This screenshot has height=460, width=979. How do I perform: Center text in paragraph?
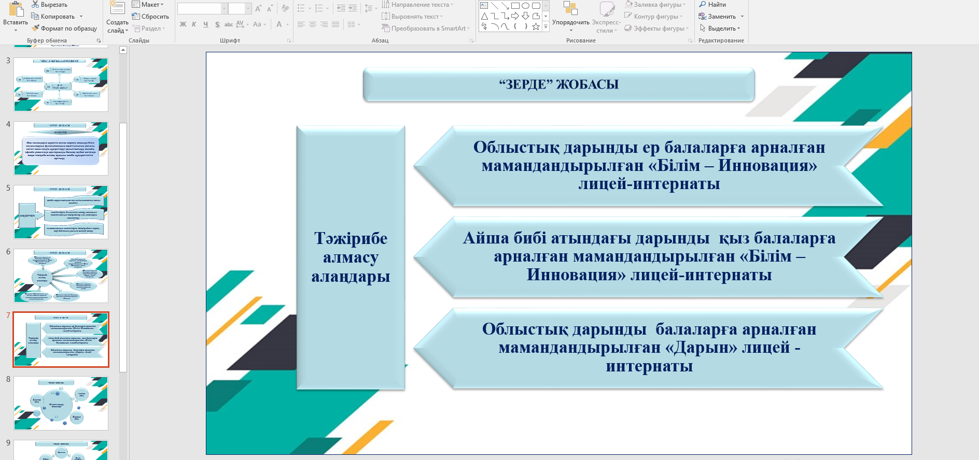(313, 24)
